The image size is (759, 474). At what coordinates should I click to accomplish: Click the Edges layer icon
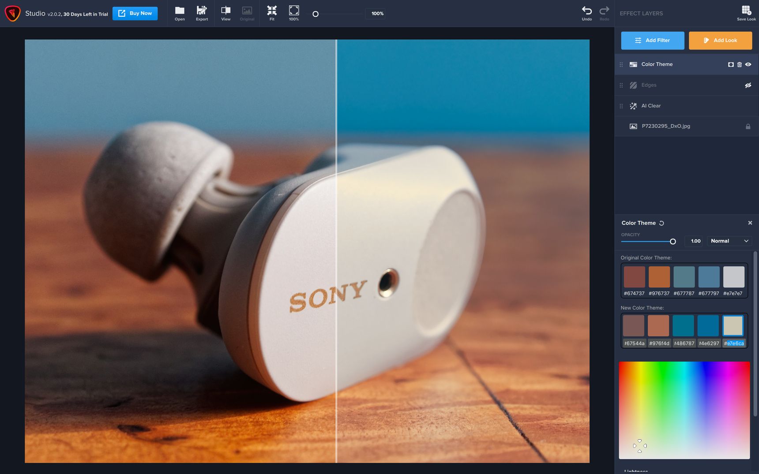point(633,85)
